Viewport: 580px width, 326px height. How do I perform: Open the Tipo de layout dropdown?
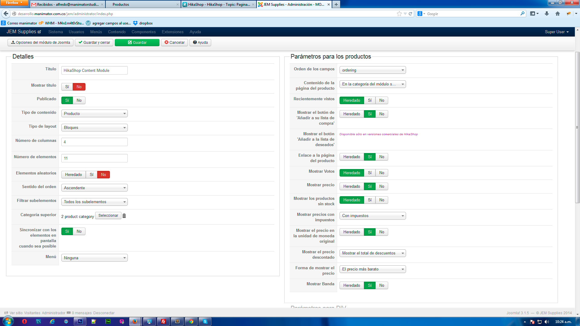(94, 128)
